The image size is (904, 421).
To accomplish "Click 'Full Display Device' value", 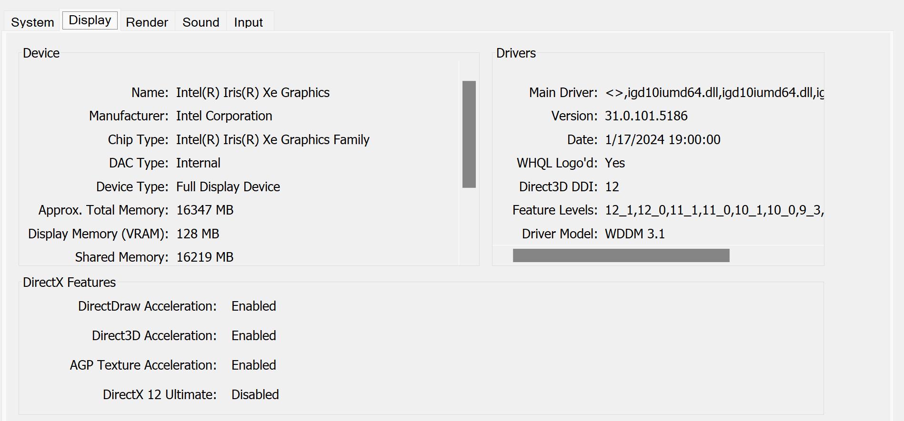I will pos(228,186).
